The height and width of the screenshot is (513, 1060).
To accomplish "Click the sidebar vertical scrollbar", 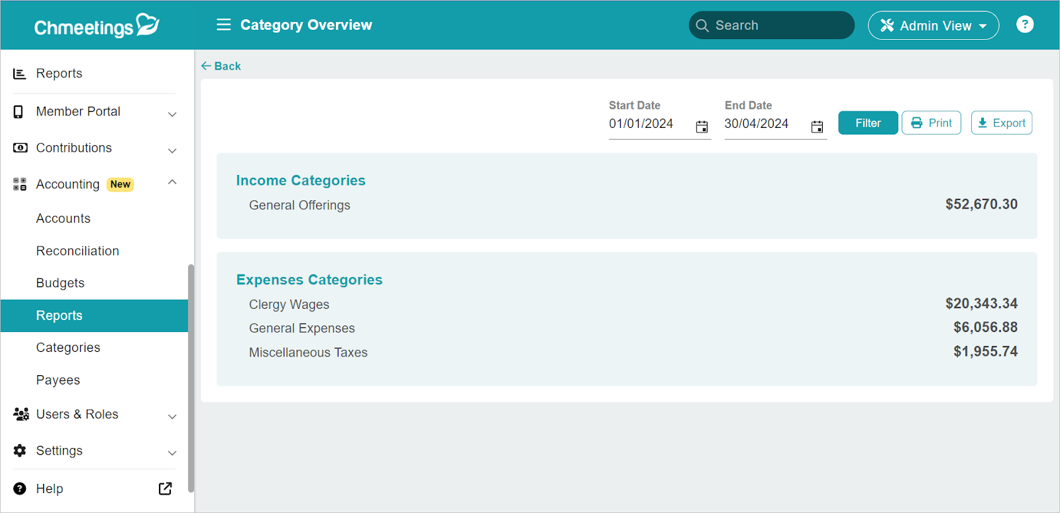I will pos(191,378).
